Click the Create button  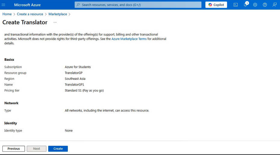click(x=58, y=149)
